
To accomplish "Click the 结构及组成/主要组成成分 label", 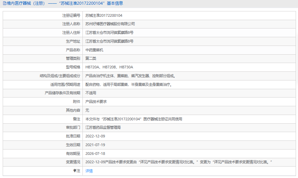I will coord(60,76).
